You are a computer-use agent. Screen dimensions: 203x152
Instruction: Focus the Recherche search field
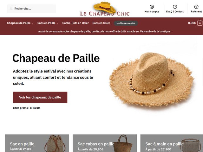point(32,9)
